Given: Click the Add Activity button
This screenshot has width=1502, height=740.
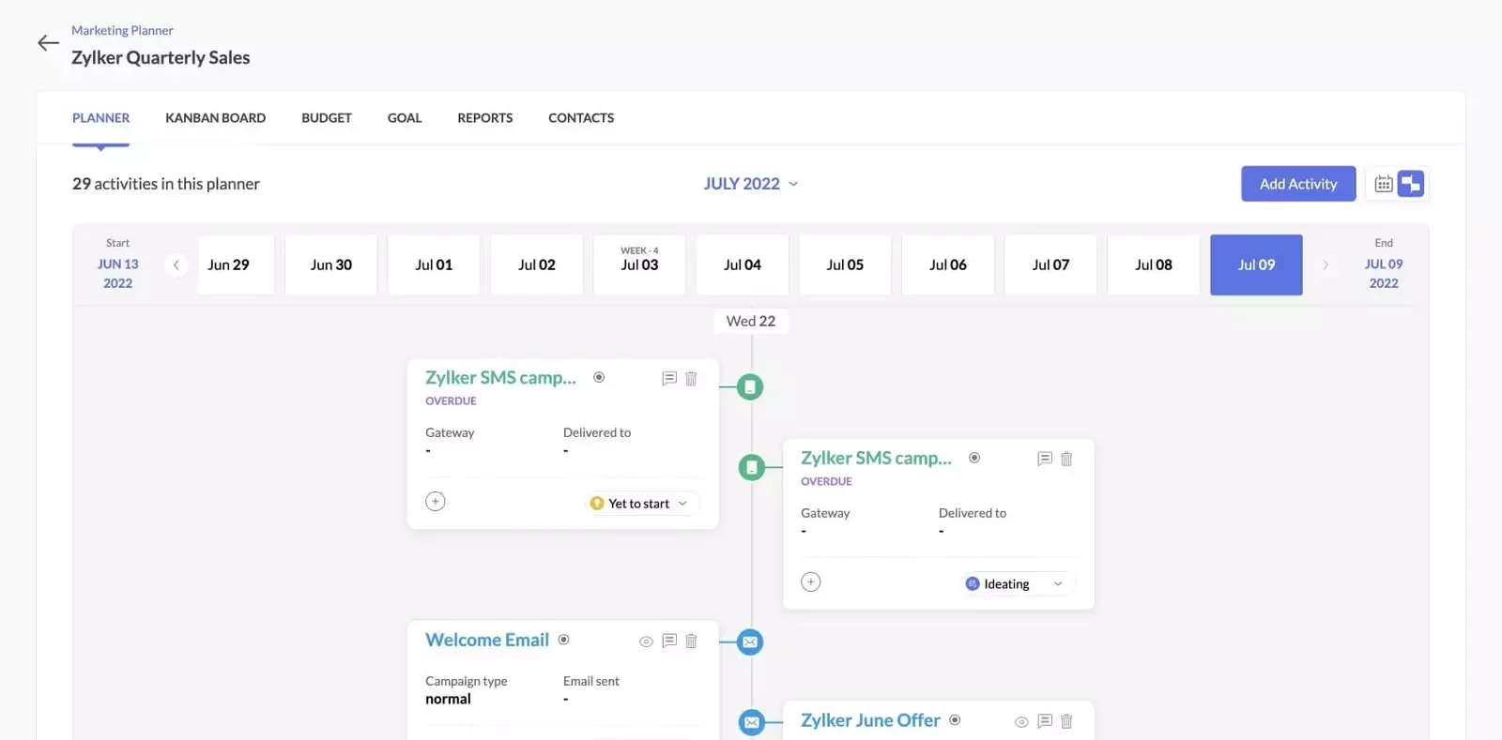Looking at the screenshot, I should click(1297, 184).
